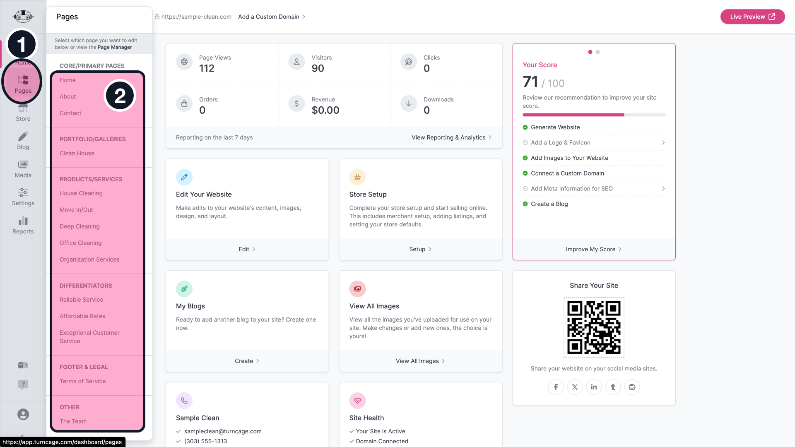
Task: Select House Cleaning page in list
Action: pos(81,193)
